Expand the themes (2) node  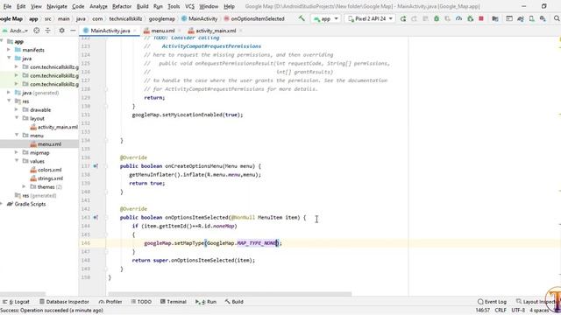tap(25, 186)
